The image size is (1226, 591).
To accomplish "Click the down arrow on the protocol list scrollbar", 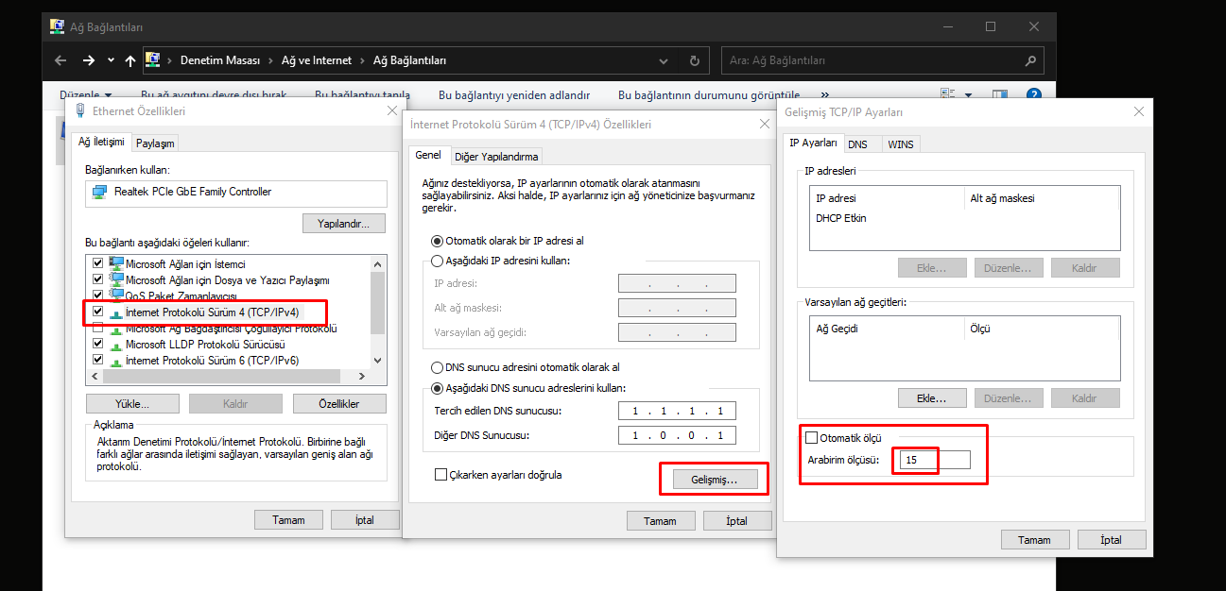I will [x=378, y=361].
